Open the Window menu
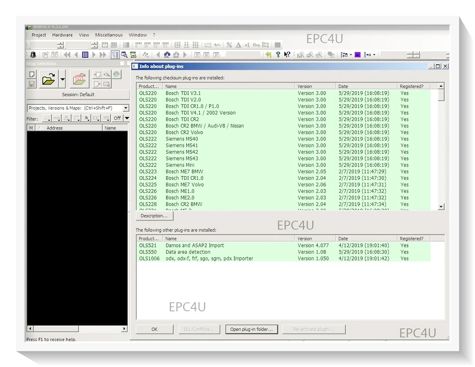This screenshot has width=475, height=367. tap(138, 35)
